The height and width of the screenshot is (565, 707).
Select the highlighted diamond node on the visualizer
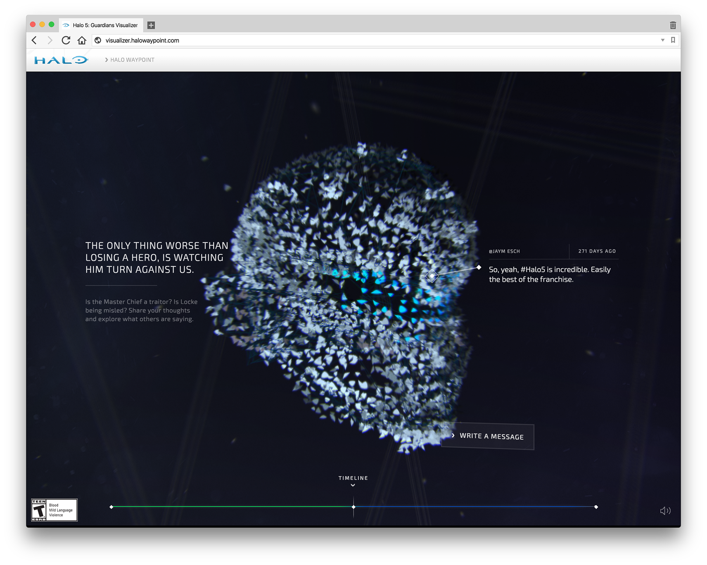432,276
